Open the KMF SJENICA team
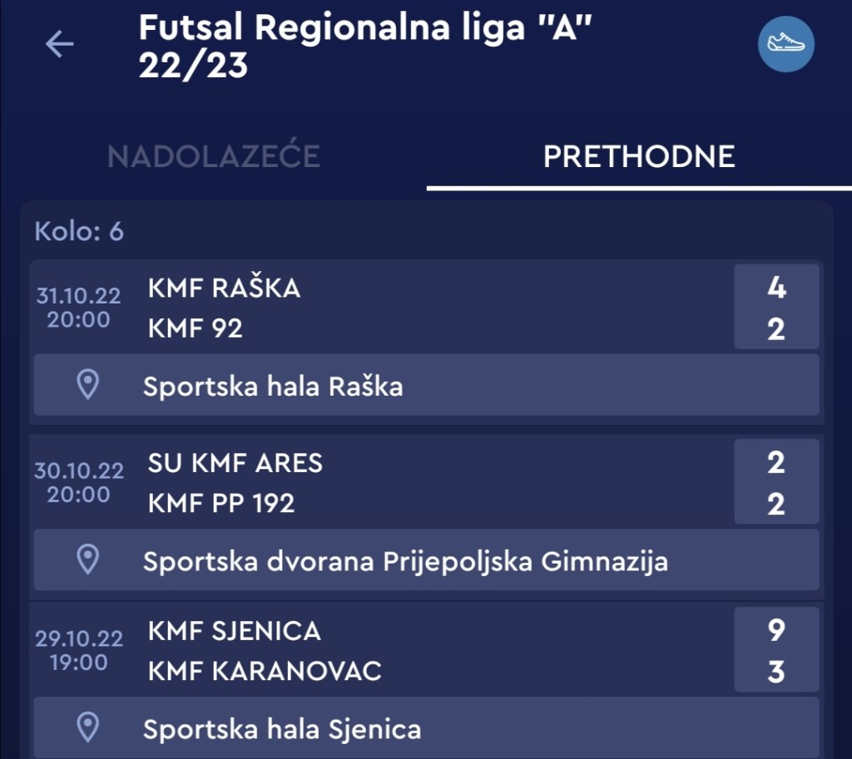 coord(234,631)
